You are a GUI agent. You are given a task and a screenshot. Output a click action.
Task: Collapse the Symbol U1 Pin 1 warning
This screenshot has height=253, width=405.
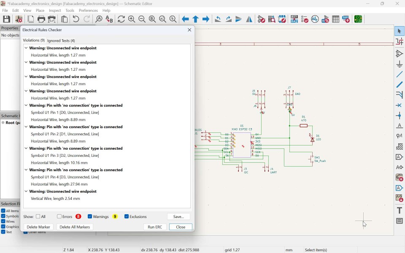pos(26,105)
